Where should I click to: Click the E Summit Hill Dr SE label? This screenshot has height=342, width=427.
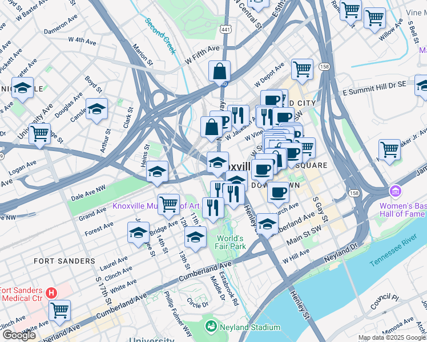coord(374,88)
